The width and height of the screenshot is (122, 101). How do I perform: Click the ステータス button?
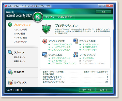87,90
